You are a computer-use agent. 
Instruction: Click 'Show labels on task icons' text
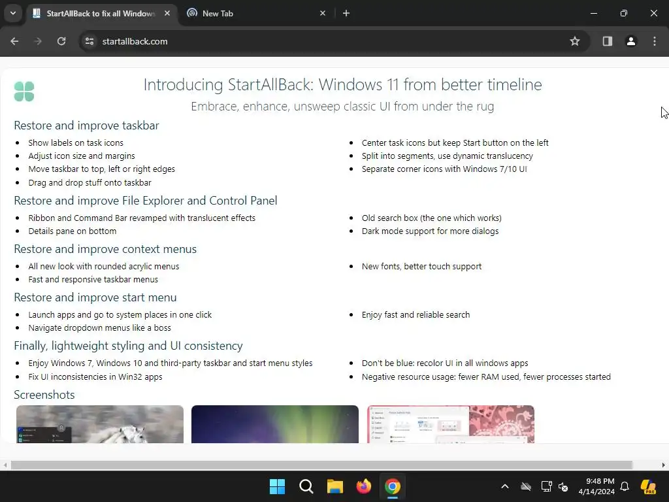point(76,142)
